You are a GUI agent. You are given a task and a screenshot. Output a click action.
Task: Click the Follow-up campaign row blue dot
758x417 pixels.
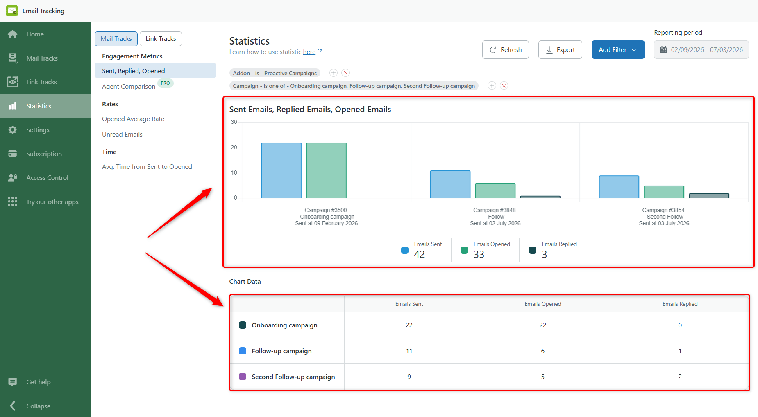[x=243, y=351]
